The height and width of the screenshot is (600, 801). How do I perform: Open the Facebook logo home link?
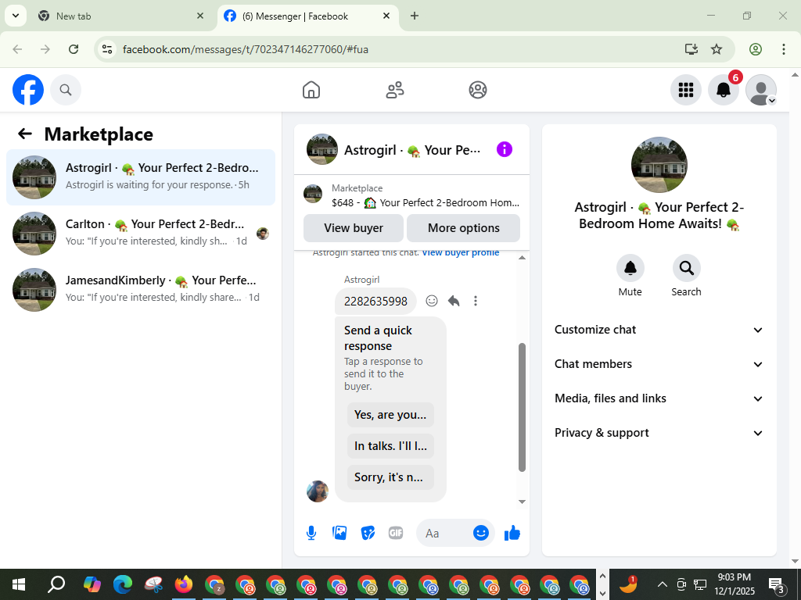pyautogui.click(x=28, y=90)
